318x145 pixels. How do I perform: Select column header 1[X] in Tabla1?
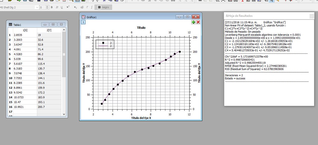tap(25, 30)
